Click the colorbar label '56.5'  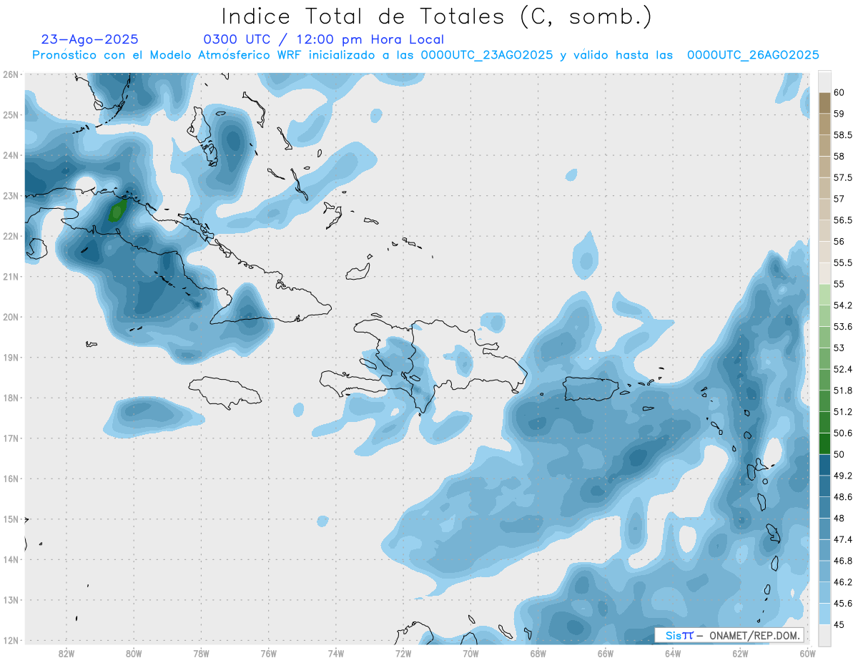pos(842,220)
